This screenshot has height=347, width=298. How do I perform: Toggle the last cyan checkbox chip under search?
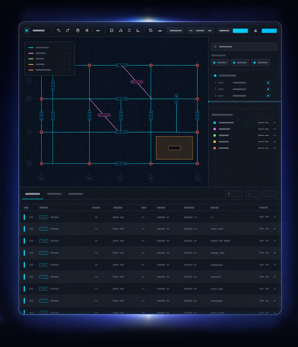tap(261, 63)
